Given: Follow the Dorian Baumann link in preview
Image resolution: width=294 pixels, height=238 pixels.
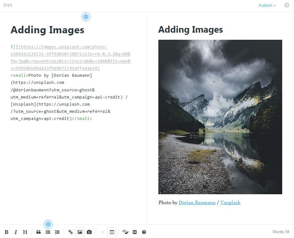Looking at the screenshot, I should click(x=197, y=203).
